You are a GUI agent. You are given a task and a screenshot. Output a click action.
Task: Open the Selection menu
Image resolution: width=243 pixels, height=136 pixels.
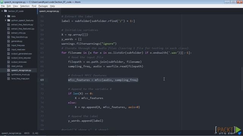tap(25, 6)
